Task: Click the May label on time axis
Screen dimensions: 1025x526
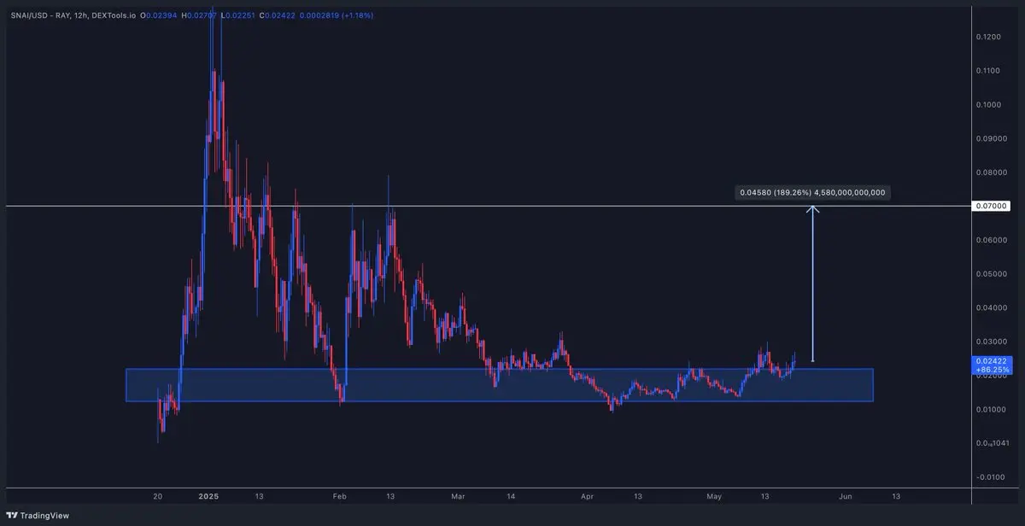Action: pos(714,495)
